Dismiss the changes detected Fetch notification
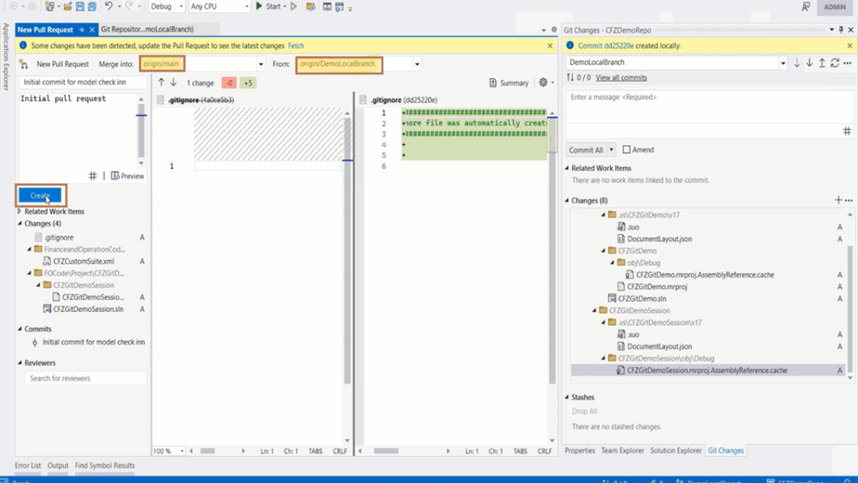Image resolution: width=858 pixels, height=483 pixels. (x=550, y=46)
